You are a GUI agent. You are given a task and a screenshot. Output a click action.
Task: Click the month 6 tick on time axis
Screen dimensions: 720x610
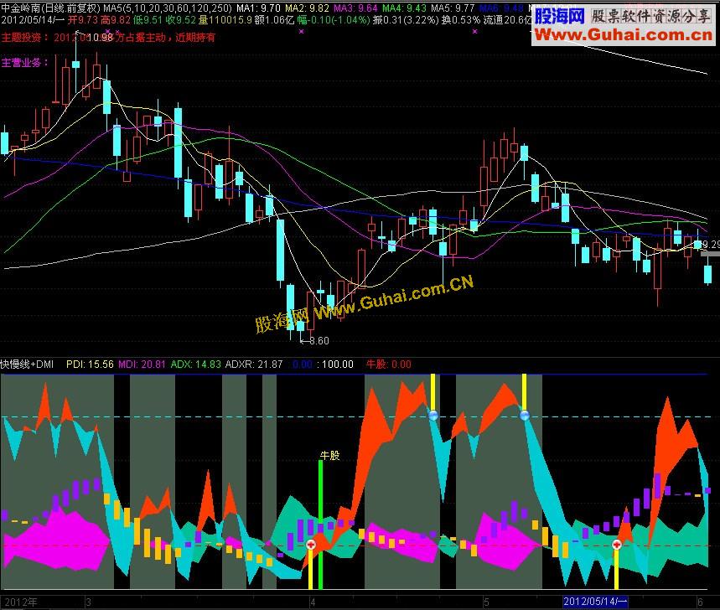click(700, 602)
